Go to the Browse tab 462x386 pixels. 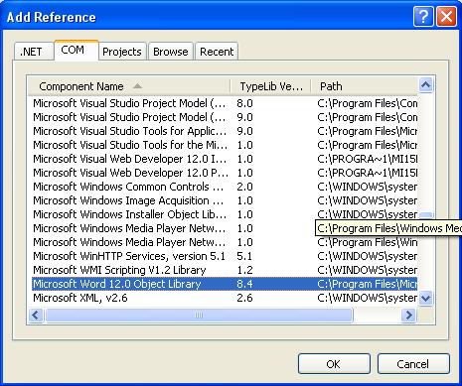click(171, 52)
